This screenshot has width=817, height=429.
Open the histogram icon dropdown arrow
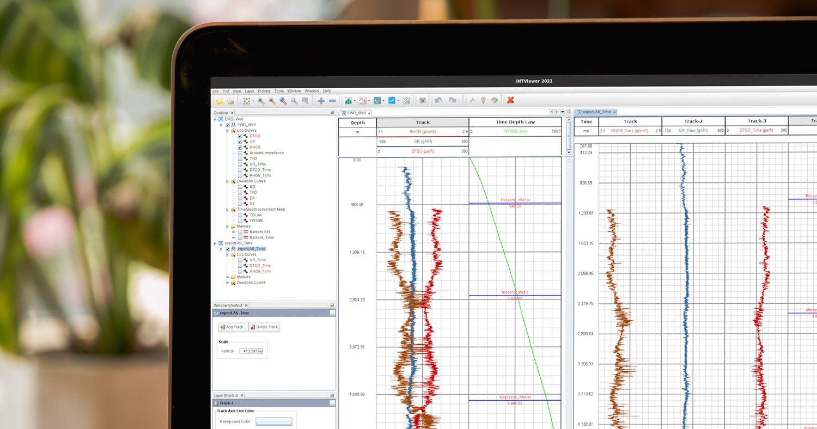[355, 101]
